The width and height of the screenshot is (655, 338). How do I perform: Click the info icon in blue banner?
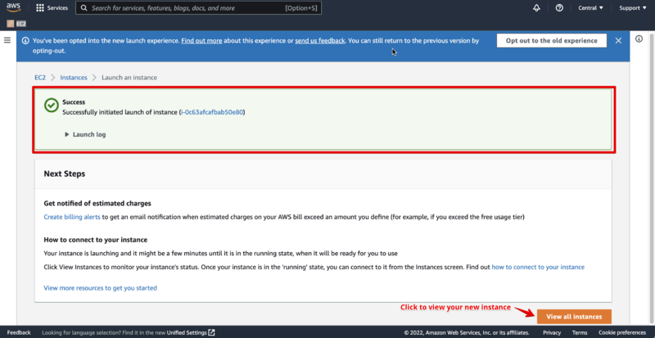(x=26, y=41)
